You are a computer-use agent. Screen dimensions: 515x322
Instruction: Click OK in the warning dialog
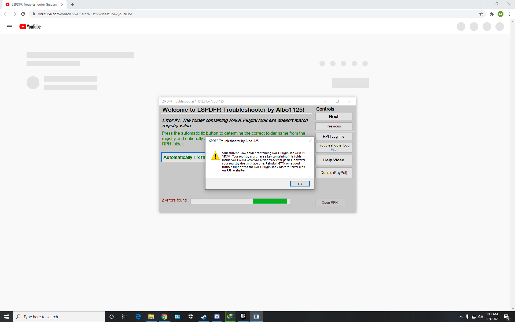pos(300,184)
